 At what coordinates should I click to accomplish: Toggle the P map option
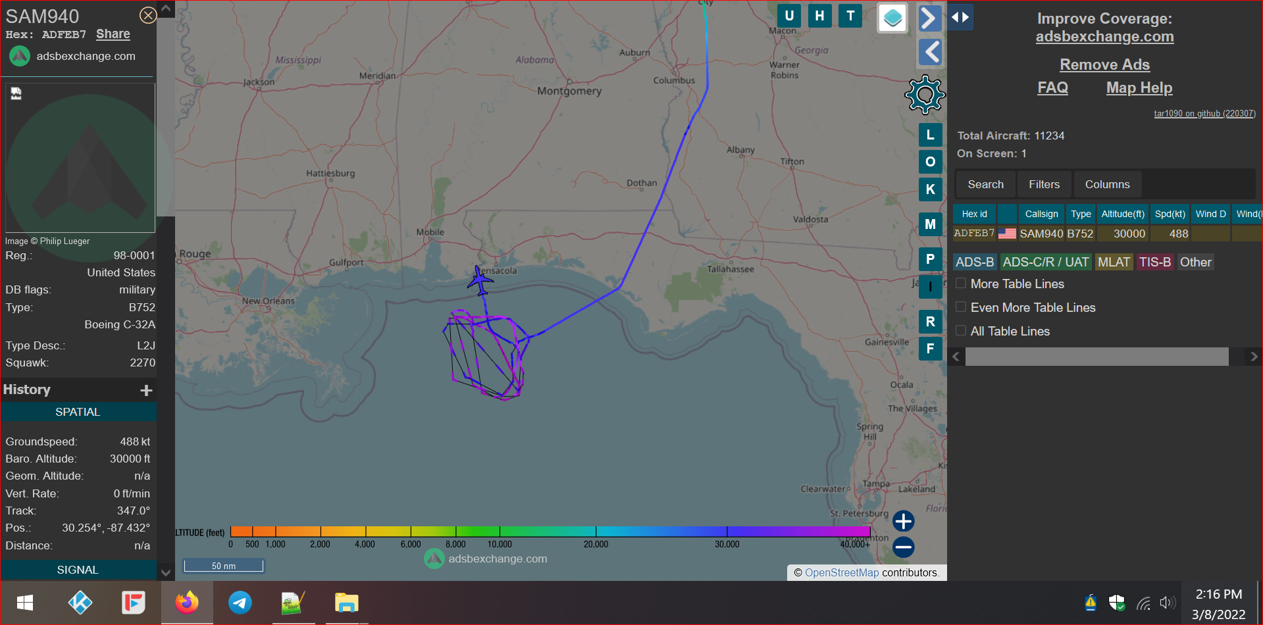(930, 259)
